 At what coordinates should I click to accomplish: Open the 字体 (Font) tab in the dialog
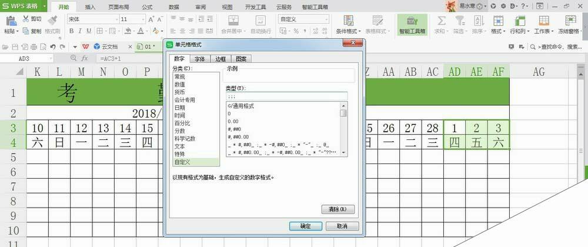click(x=201, y=59)
